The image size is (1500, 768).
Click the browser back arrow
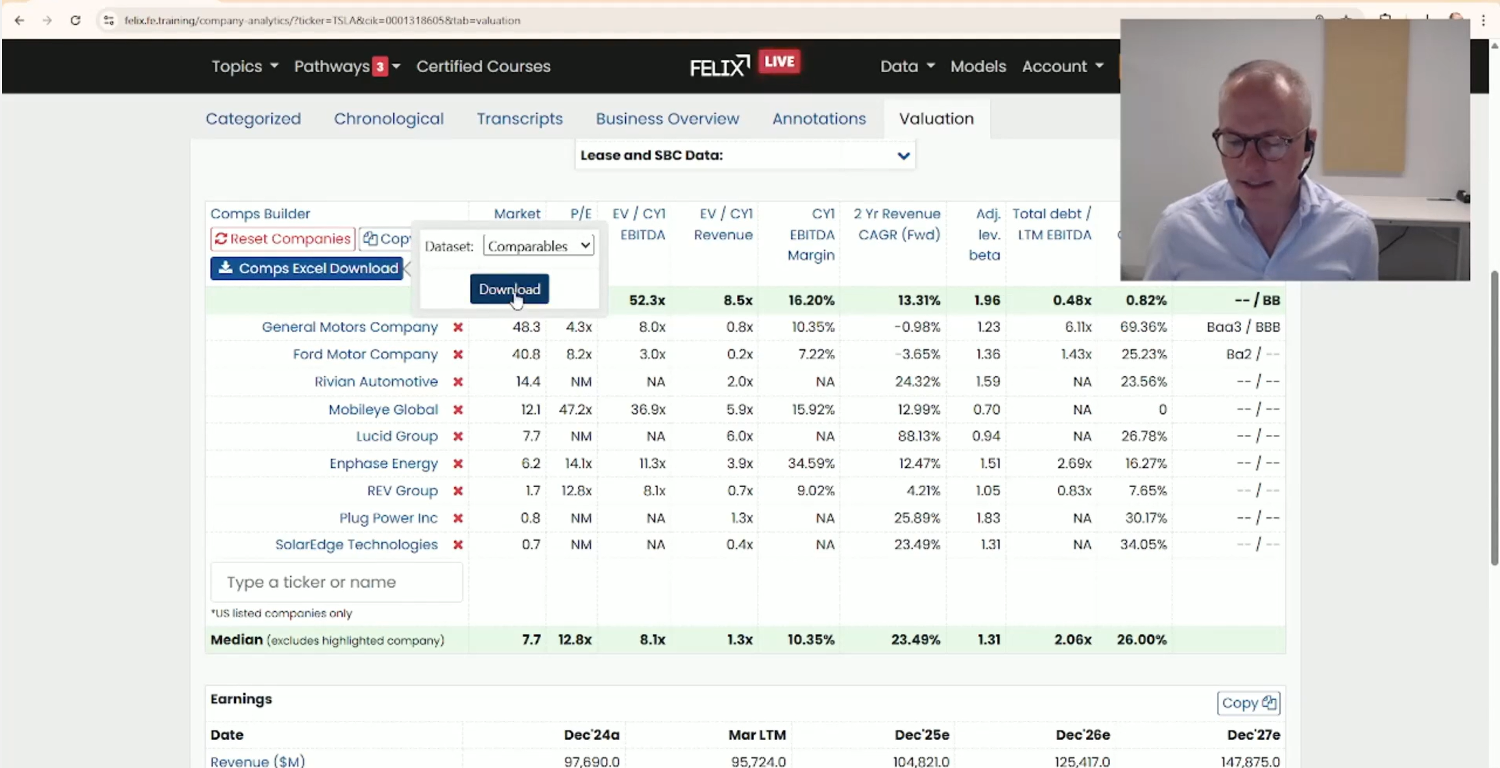pyautogui.click(x=19, y=20)
